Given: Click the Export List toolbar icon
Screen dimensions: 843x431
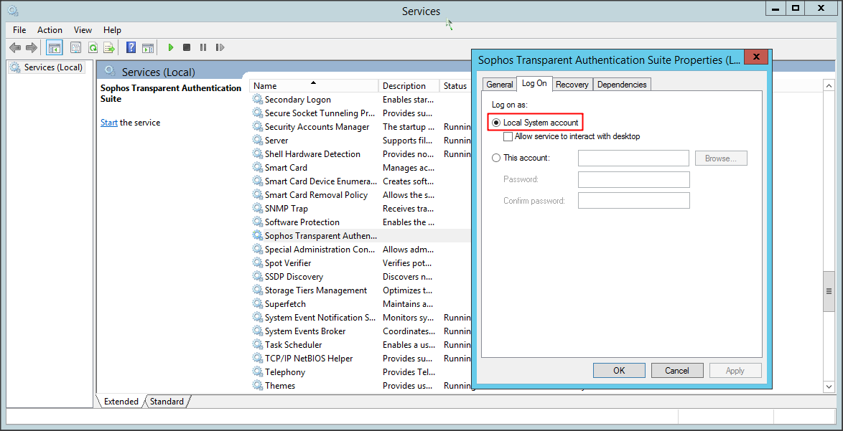Looking at the screenshot, I should click(x=109, y=47).
